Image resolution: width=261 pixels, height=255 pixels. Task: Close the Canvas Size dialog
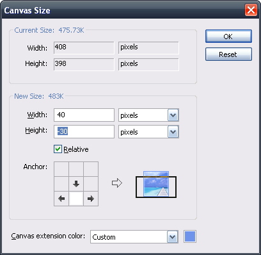point(251,10)
